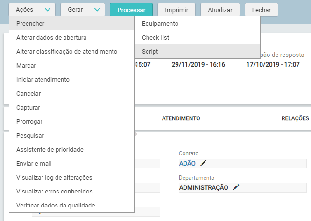
Task: Select Alterar classificação de atendimento
Action: 72,52
